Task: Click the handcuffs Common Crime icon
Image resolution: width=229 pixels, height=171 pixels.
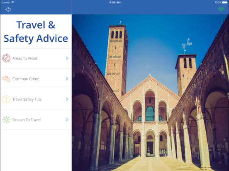Action: pos(6,79)
